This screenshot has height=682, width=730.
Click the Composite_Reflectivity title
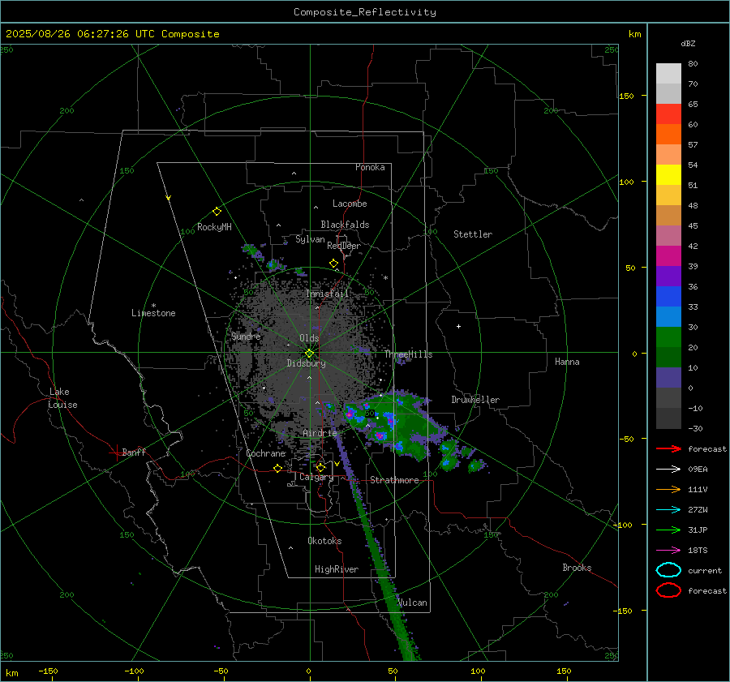[x=365, y=12]
